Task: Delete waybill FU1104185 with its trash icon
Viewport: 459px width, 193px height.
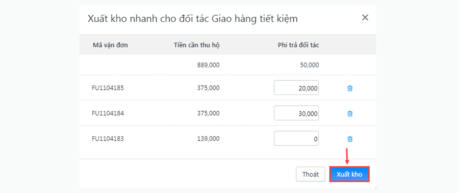Action: [349, 88]
